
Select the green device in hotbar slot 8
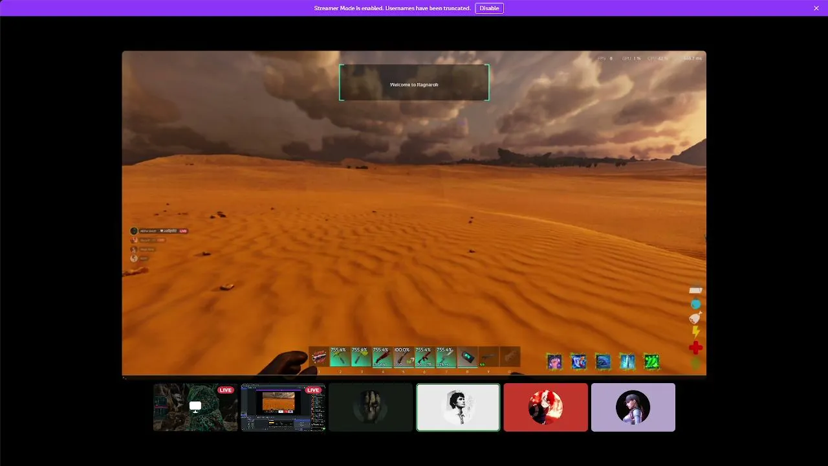click(x=466, y=357)
